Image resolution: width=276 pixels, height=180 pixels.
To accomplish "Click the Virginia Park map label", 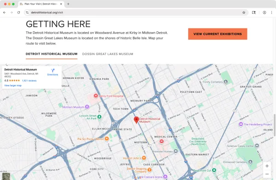I will click(99, 79).
